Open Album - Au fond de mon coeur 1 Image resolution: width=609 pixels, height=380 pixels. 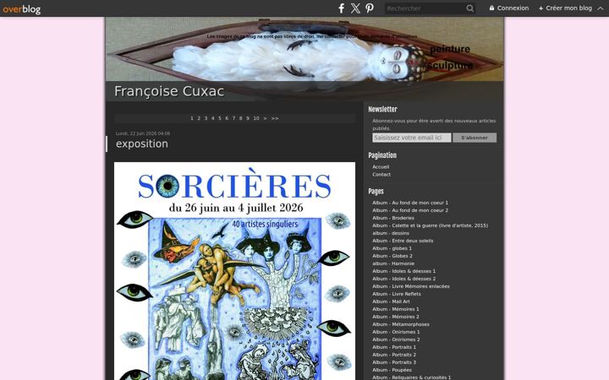[410, 203]
